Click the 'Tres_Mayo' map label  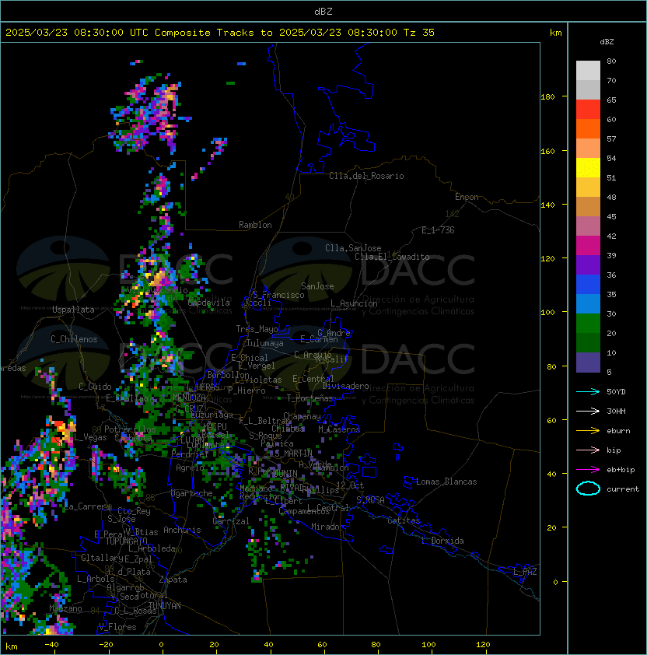pos(257,329)
